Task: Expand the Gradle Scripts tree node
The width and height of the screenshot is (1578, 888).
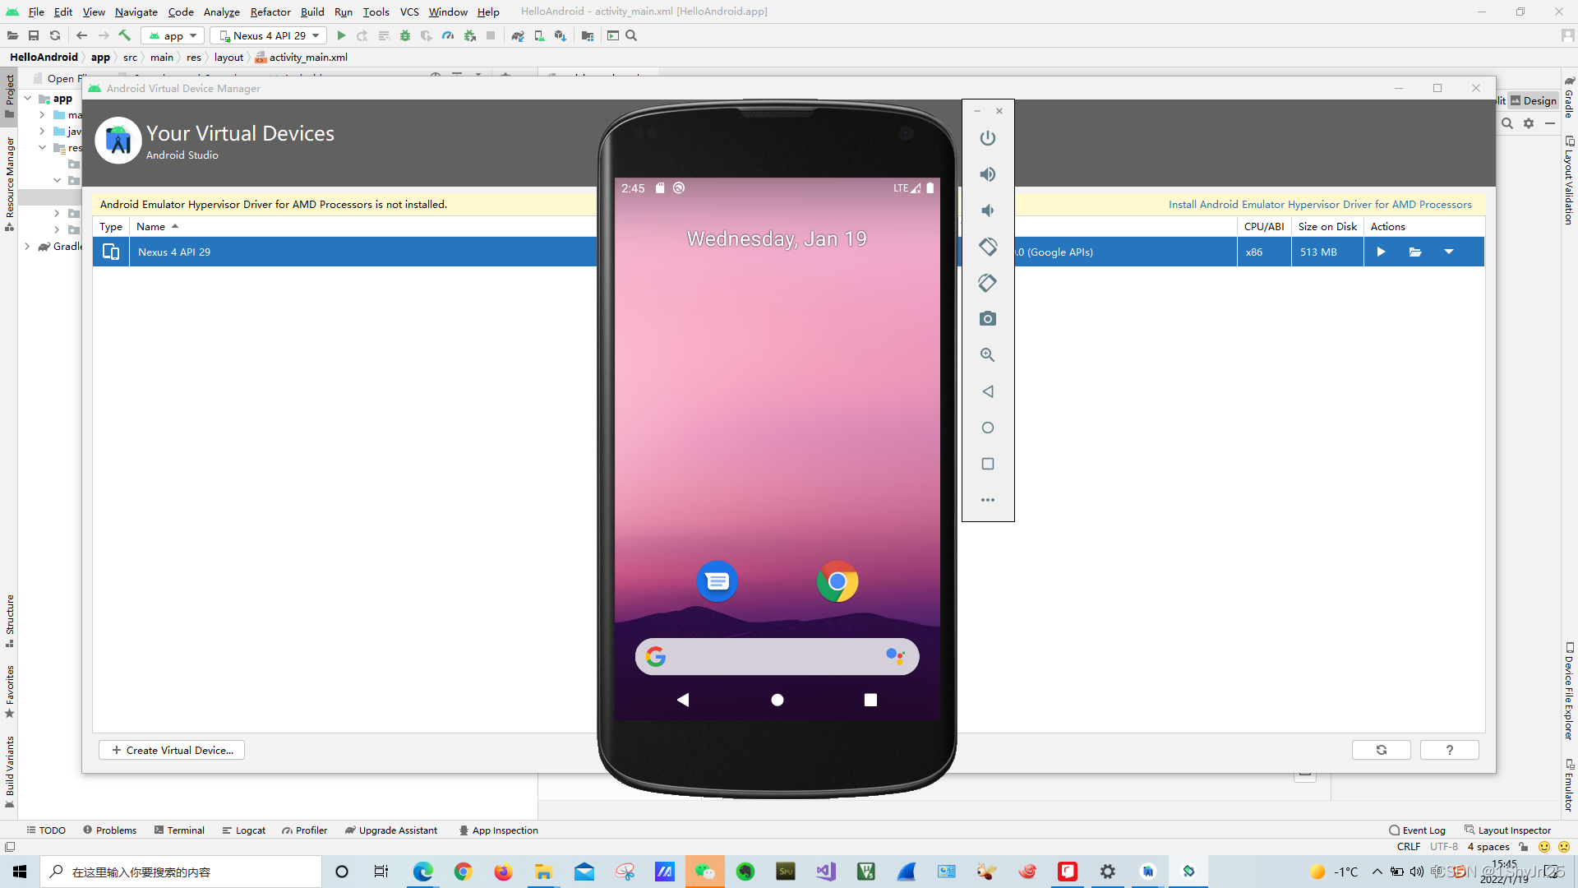Action: [28, 247]
